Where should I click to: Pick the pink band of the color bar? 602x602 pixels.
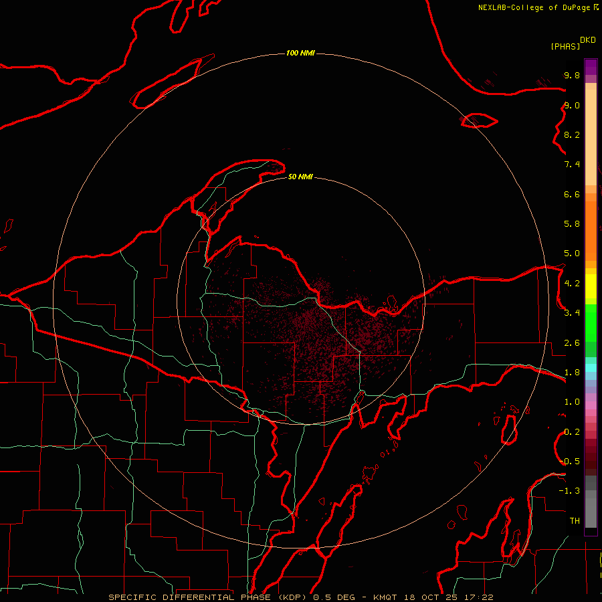pyautogui.click(x=591, y=405)
